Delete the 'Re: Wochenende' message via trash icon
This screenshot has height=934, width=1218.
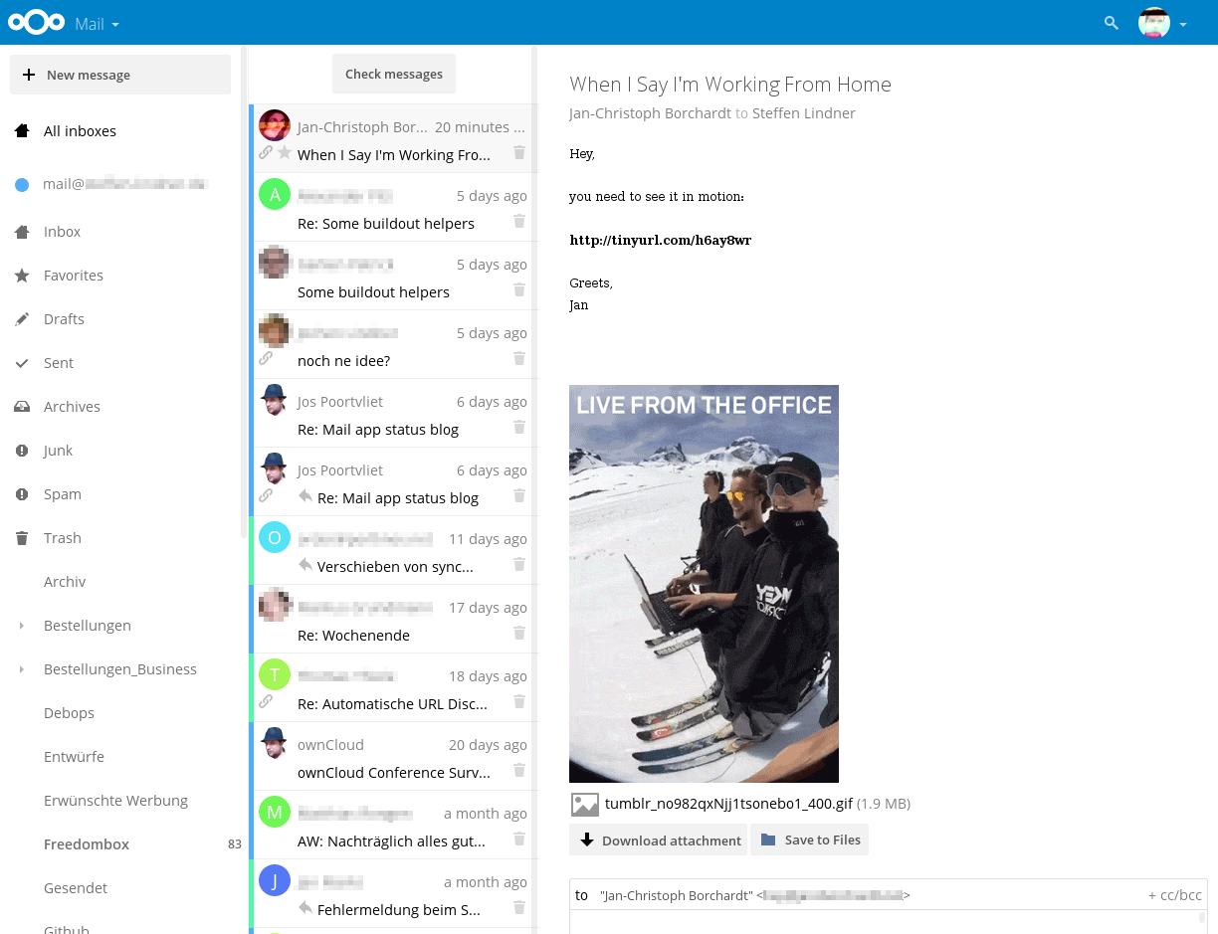click(x=518, y=633)
